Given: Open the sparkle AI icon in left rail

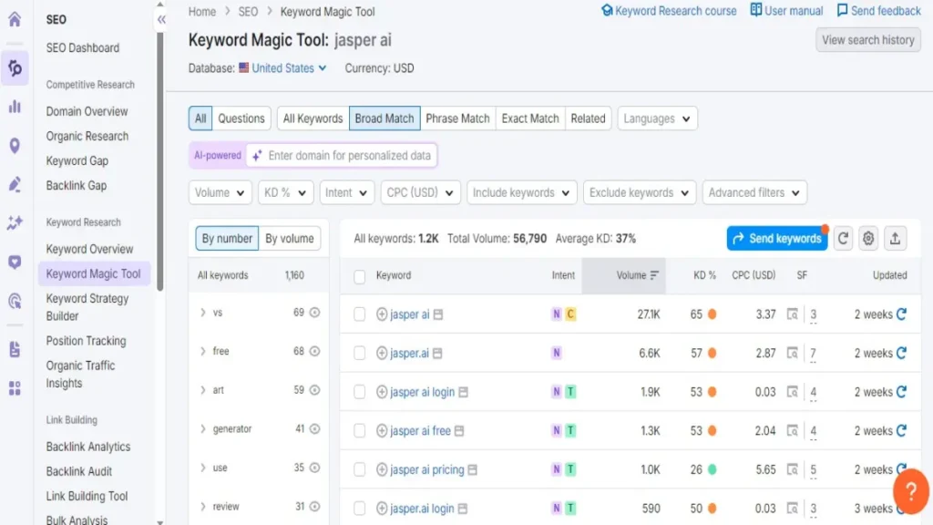Looking at the screenshot, I should pyautogui.click(x=15, y=222).
